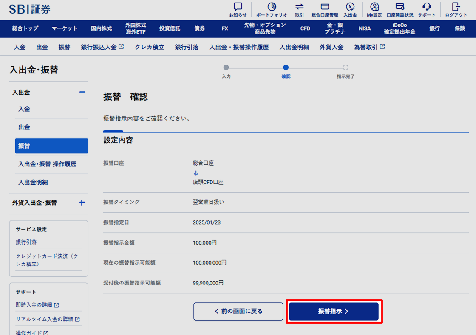
Task: Open My設定 user settings icon
Action: 374,7
